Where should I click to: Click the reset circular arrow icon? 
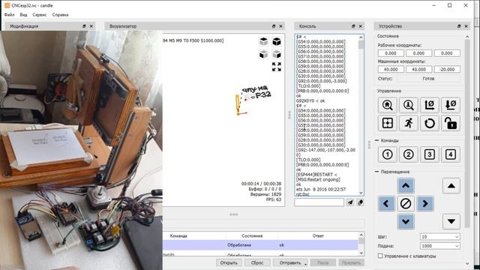[430, 123]
